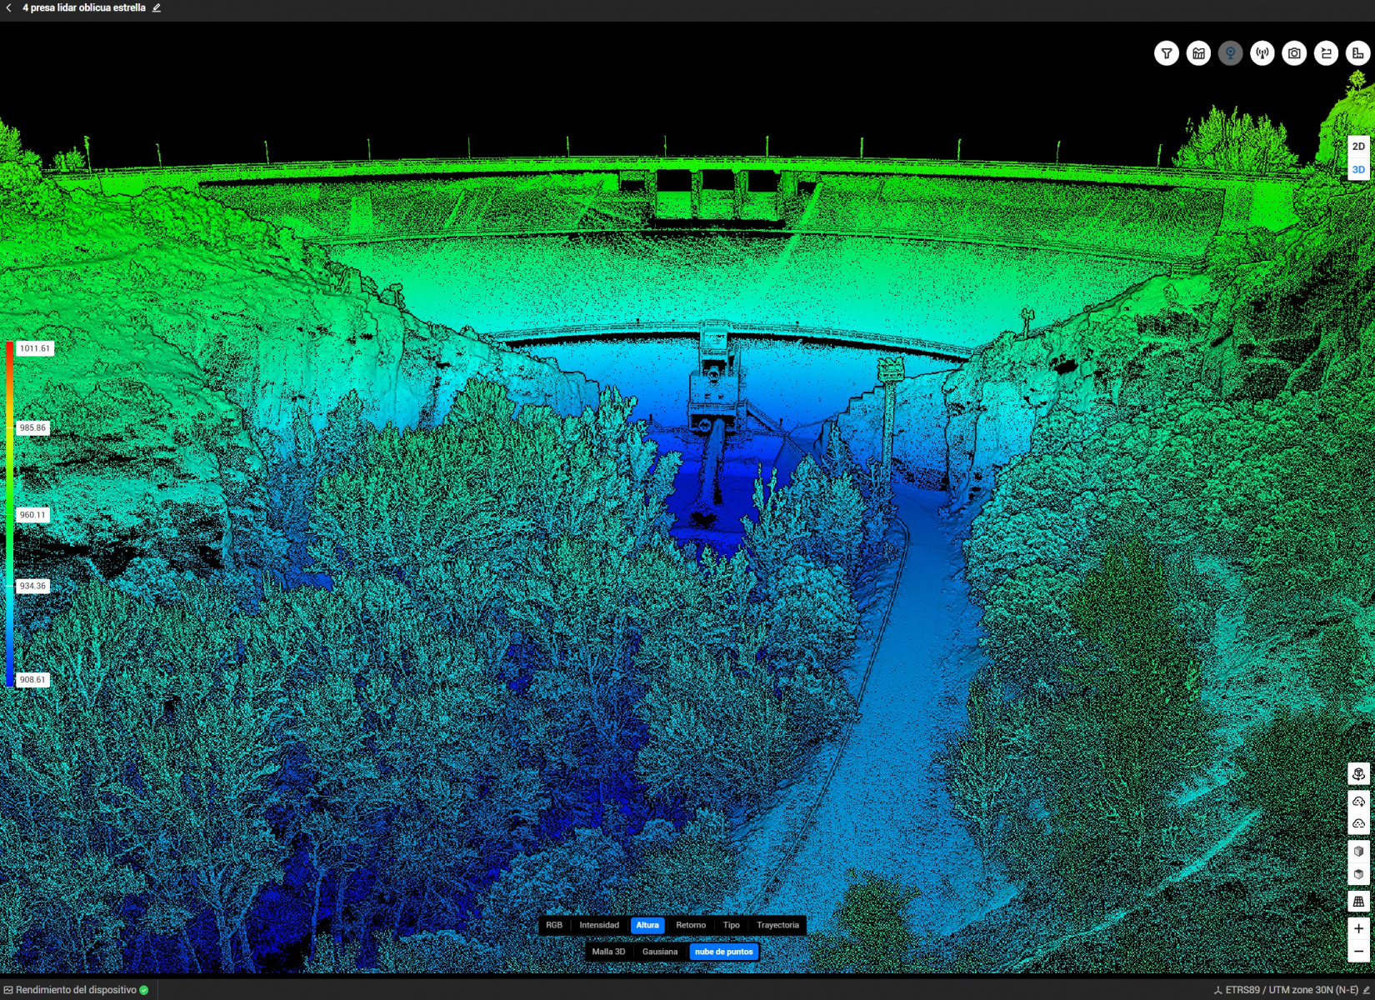Zoom out with the minus button
The height and width of the screenshot is (1000, 1375).
pos(1358,952)
